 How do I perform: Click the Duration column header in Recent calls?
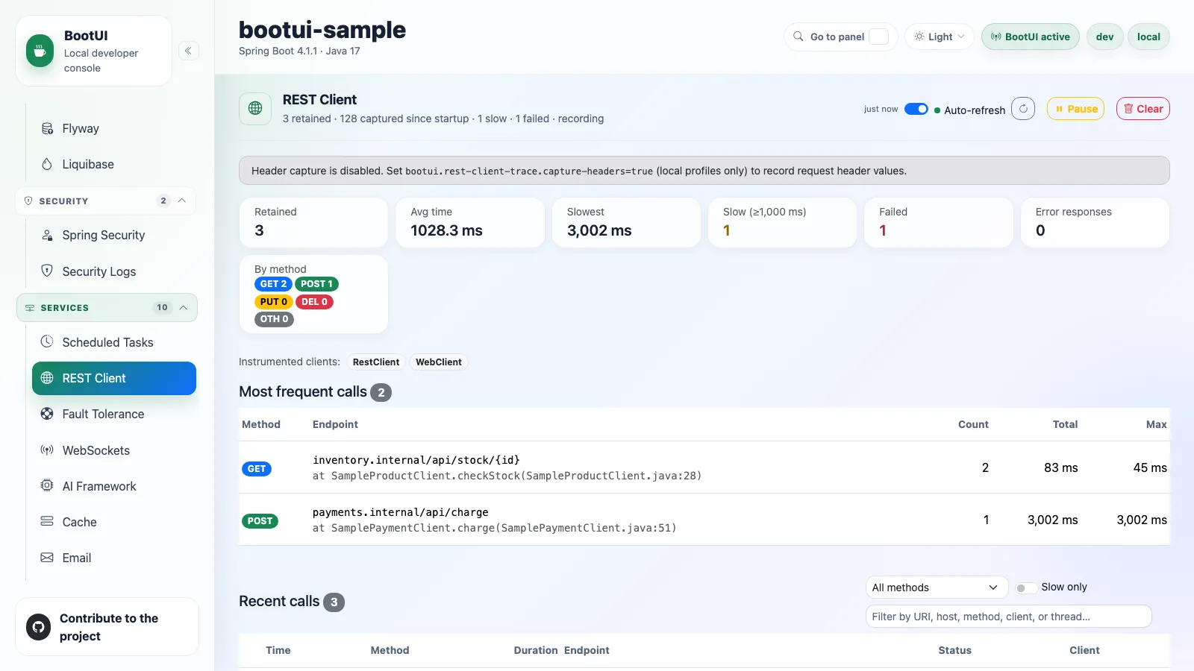point(535,650)
